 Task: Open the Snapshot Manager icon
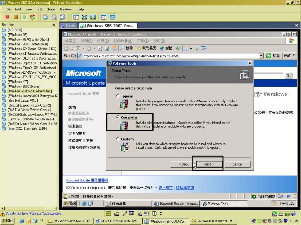coord(63,17)
